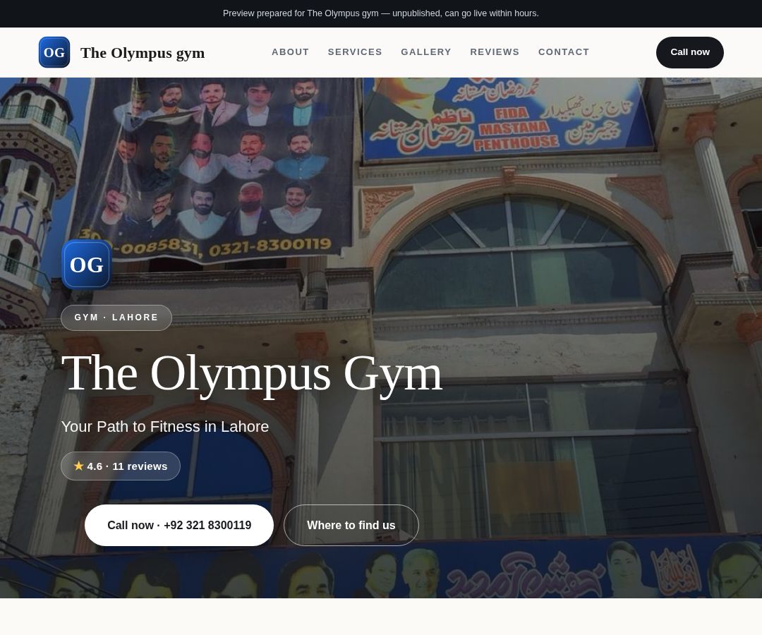Go to the About section

pyautogui.click(x=290, y=52)
